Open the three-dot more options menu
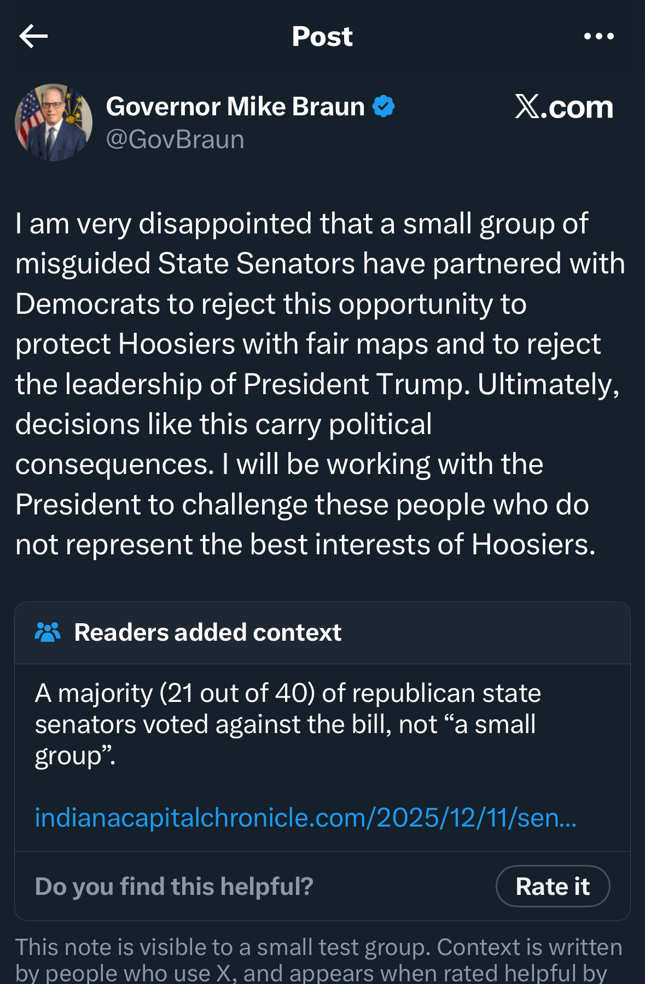645x984 pixels. [x=598, y=37]
